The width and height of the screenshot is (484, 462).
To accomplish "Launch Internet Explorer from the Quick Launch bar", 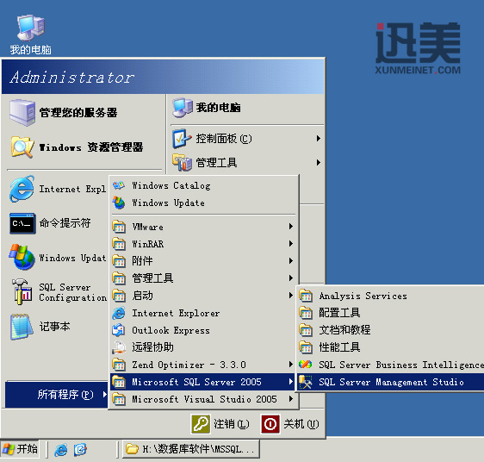I will click(x=61, y=449).
